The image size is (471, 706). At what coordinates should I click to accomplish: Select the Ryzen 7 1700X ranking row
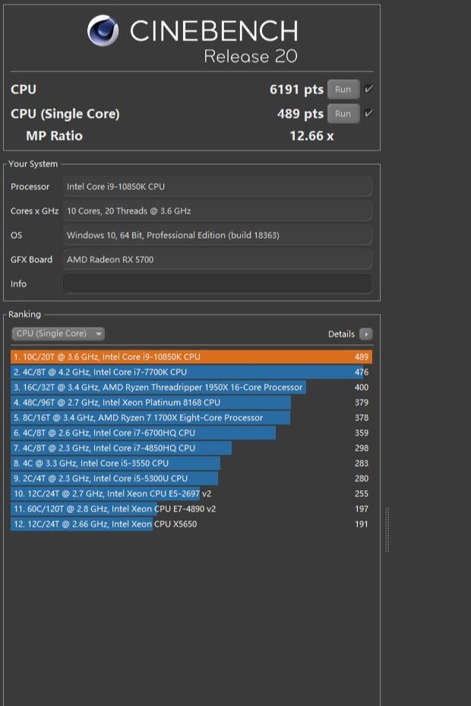[x=191, y=418]
